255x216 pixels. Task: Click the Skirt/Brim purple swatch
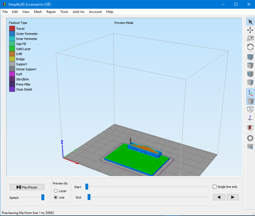(x=12, y=79)
